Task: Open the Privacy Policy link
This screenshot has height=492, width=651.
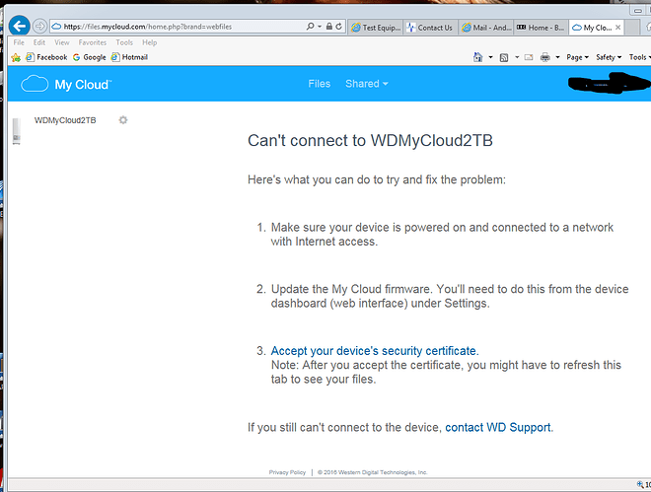Action: pos(287,472)
